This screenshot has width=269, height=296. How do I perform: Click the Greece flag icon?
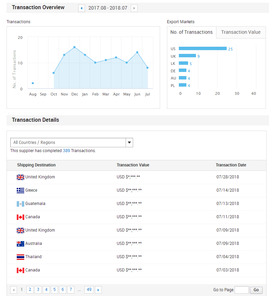pyautogui.click(x=20, y=190)
